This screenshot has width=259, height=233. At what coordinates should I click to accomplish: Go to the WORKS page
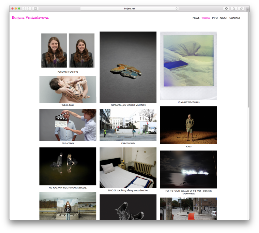[205, 18]
